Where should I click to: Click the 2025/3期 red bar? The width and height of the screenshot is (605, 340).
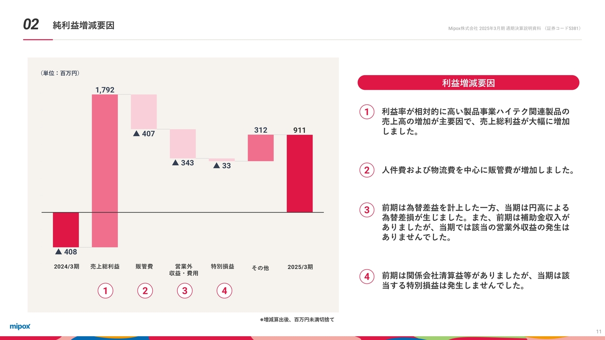[300, 173]
